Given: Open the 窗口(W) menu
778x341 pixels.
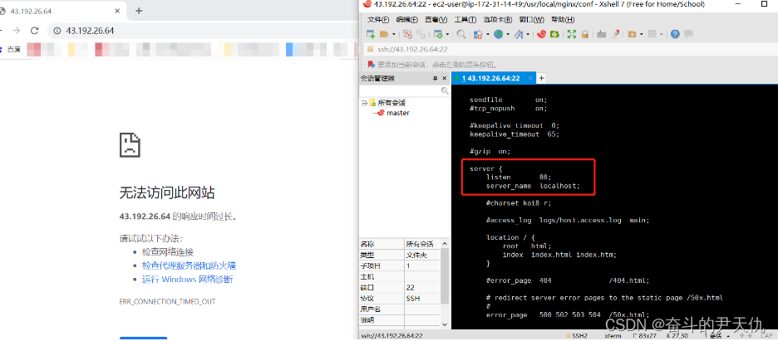Looking at the screenshot, I should click(x=531, y=20).
